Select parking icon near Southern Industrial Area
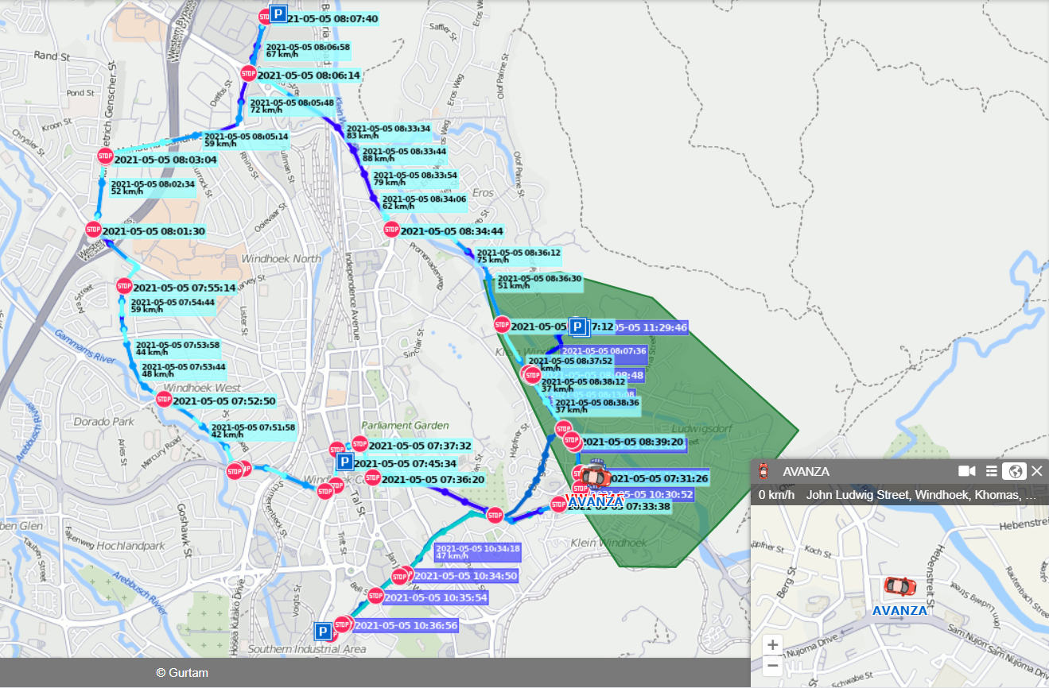1049x688 pixels. 323,632
